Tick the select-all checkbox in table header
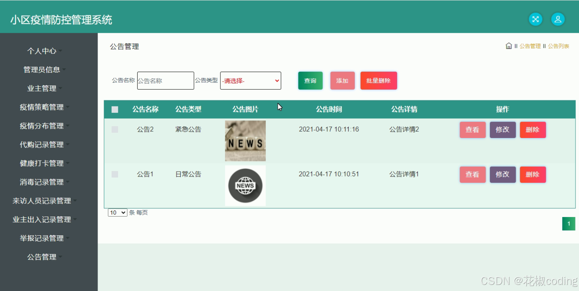This screenshot has height=291, width=579. point(115,109)
